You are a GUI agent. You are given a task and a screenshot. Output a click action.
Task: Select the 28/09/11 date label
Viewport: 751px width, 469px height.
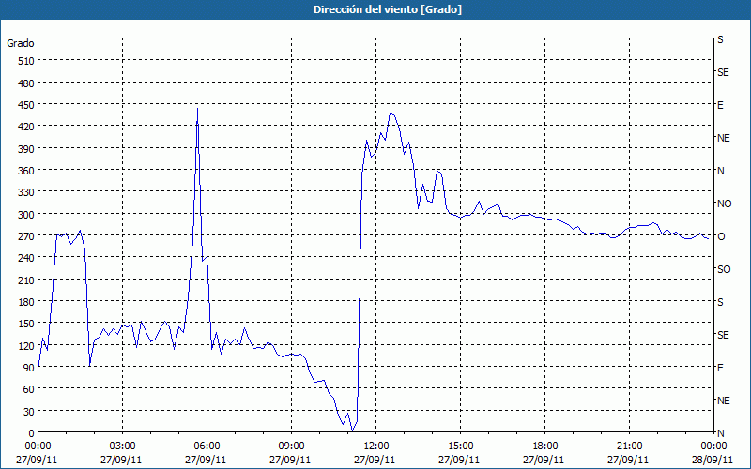point(713,460)
